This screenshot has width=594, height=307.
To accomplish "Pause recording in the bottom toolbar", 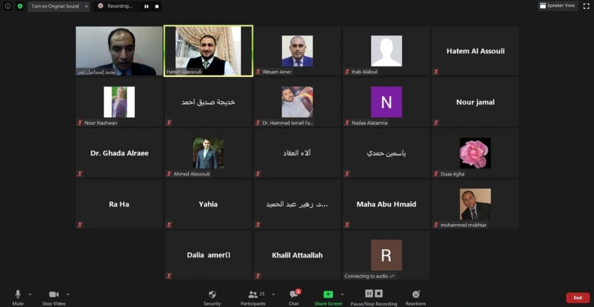I will point(369,293).
